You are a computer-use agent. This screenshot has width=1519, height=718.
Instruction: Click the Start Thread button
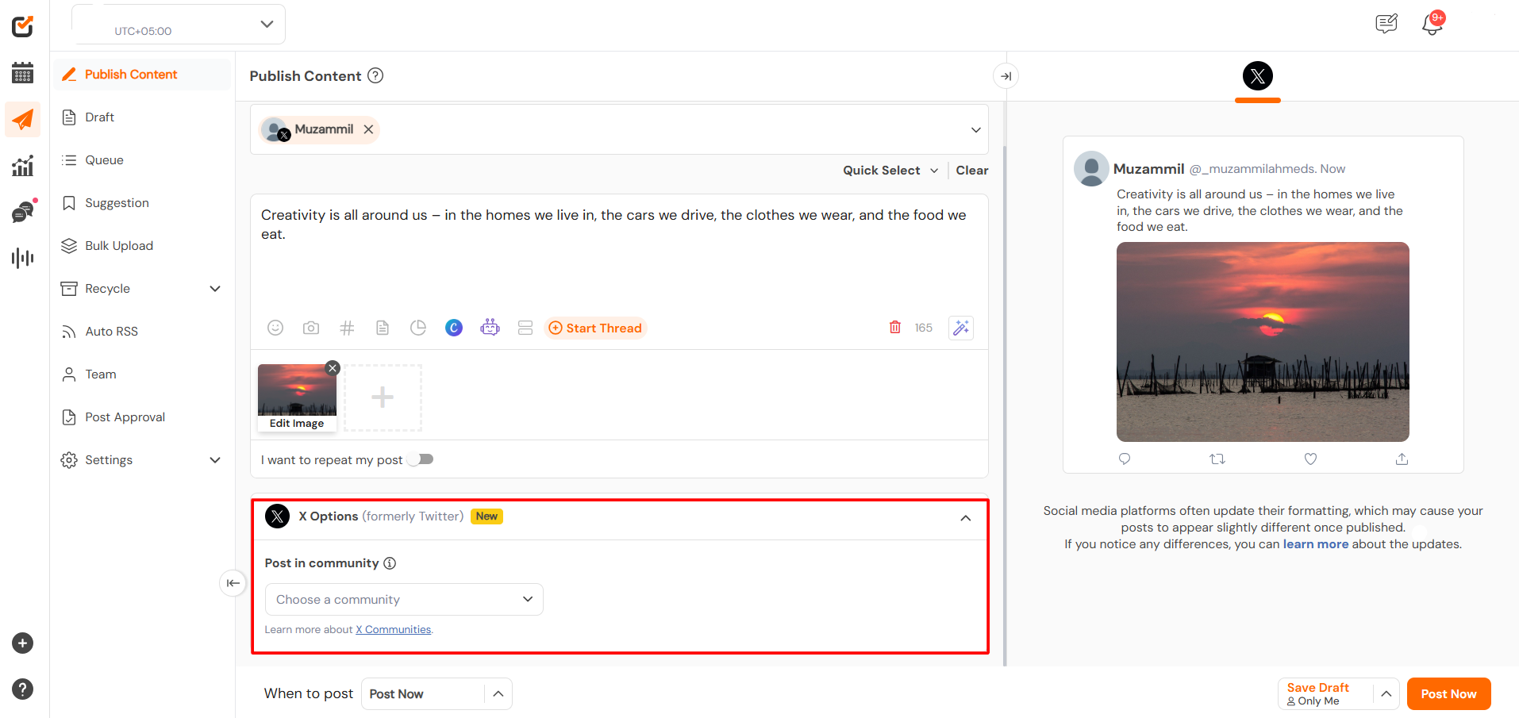click(x=595, y=328)
